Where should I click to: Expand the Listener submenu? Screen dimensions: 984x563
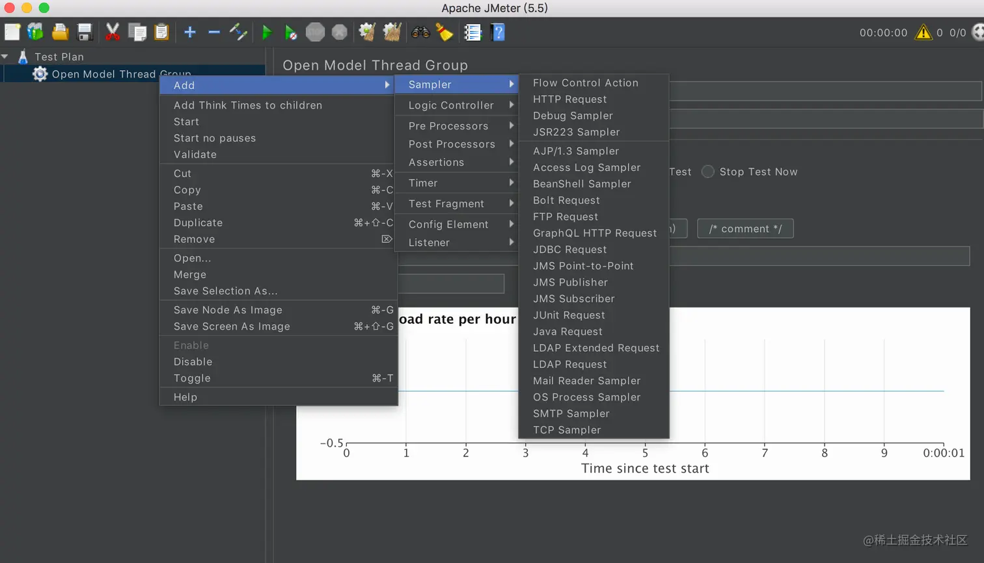pos(458,242)
